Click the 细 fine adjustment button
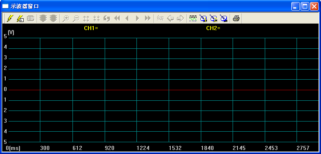Image resolution: width=321 pixels, height=154 pixels. point(160,18)
